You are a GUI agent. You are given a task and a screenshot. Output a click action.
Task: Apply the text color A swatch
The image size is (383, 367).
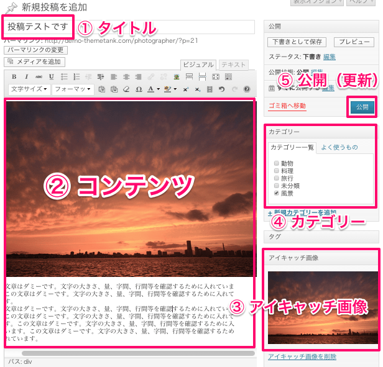150,89
